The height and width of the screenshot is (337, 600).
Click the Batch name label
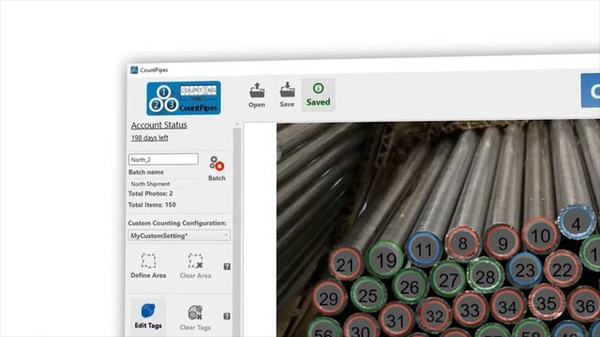pos(146,172)
